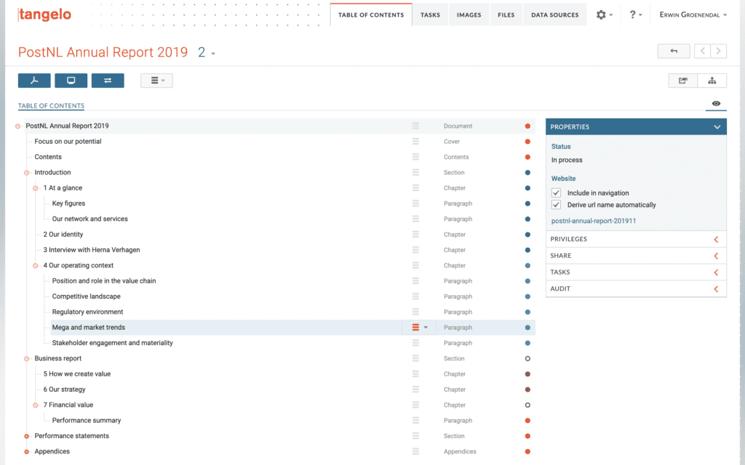Click the help question mark icon
The height and width of the screenshot is (465, 745).
pyautogui.click(x=632, y=14)
